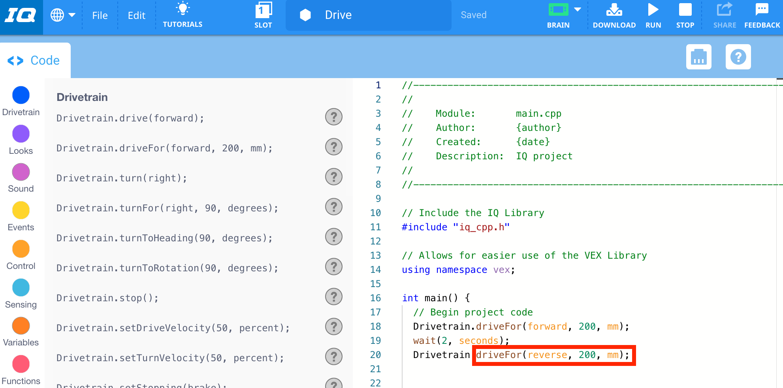Open the Tutorials panel
The width and height of the screenshot is (783, 388).
pos(183,15)
